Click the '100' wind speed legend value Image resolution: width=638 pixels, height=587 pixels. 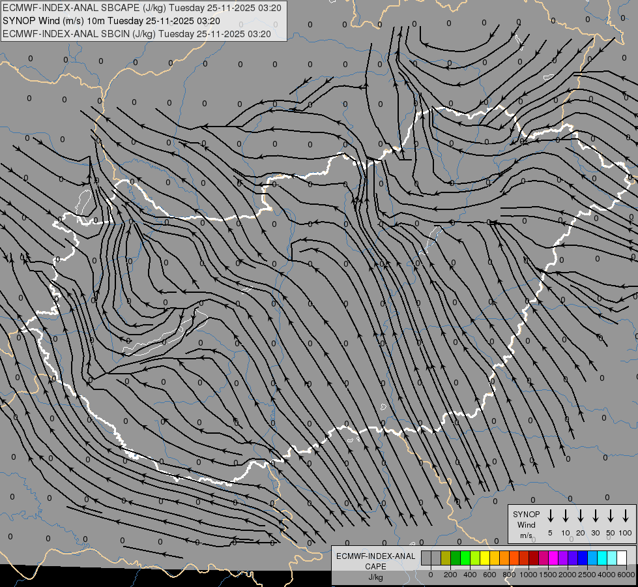click(x=626, y=533)
